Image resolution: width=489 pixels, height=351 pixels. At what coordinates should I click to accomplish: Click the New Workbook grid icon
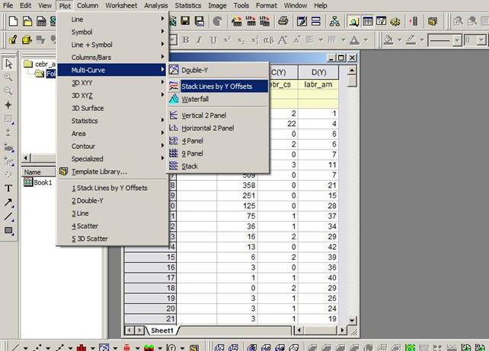(41, 21)
